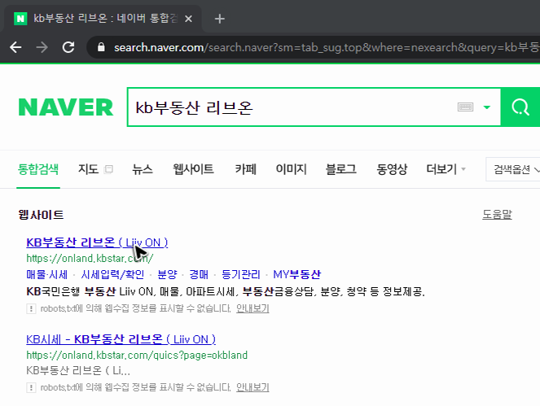
Task: Open the 분양 sublink
Action: (x=167, y=274)
